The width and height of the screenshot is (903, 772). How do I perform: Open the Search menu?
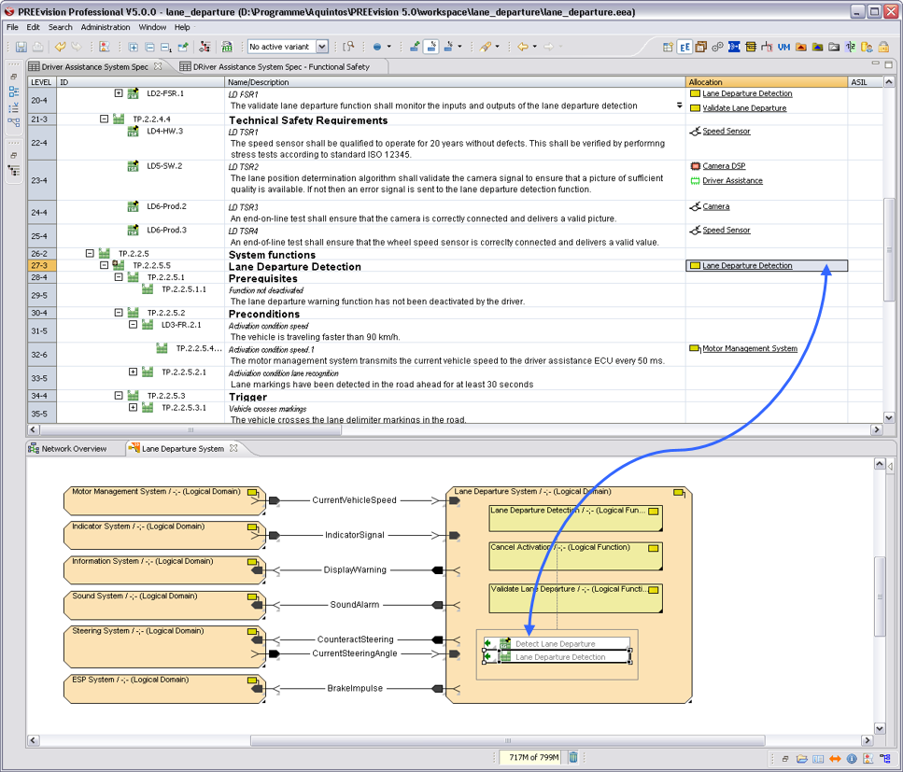[61, 27]
